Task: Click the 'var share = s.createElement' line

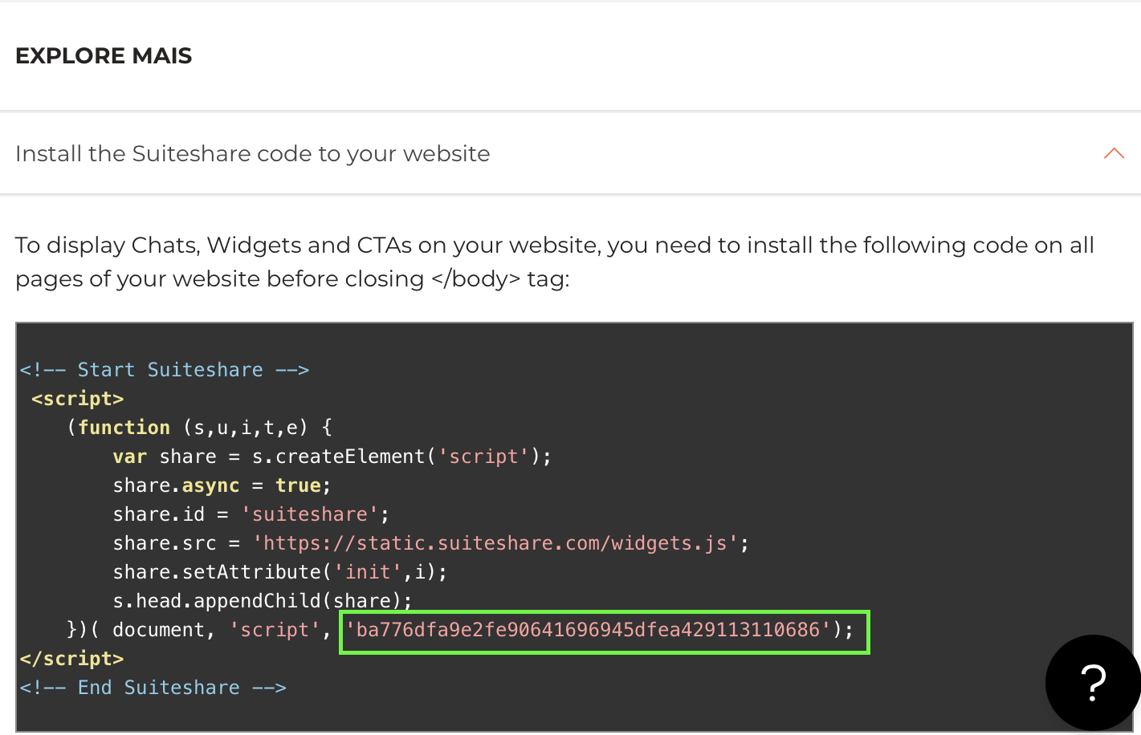Action: (x=332, y=457)
